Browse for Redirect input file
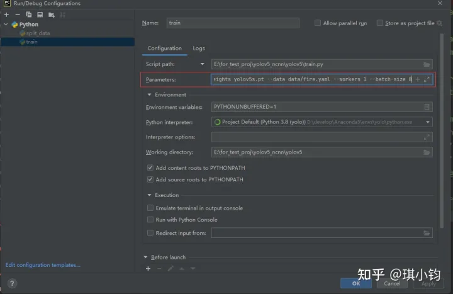 click(x=427, y=233)
